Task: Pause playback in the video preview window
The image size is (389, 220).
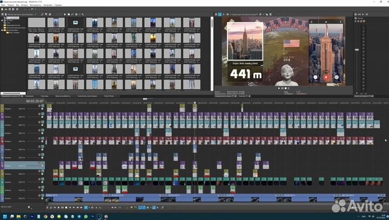Action: [x=283, y=88]
